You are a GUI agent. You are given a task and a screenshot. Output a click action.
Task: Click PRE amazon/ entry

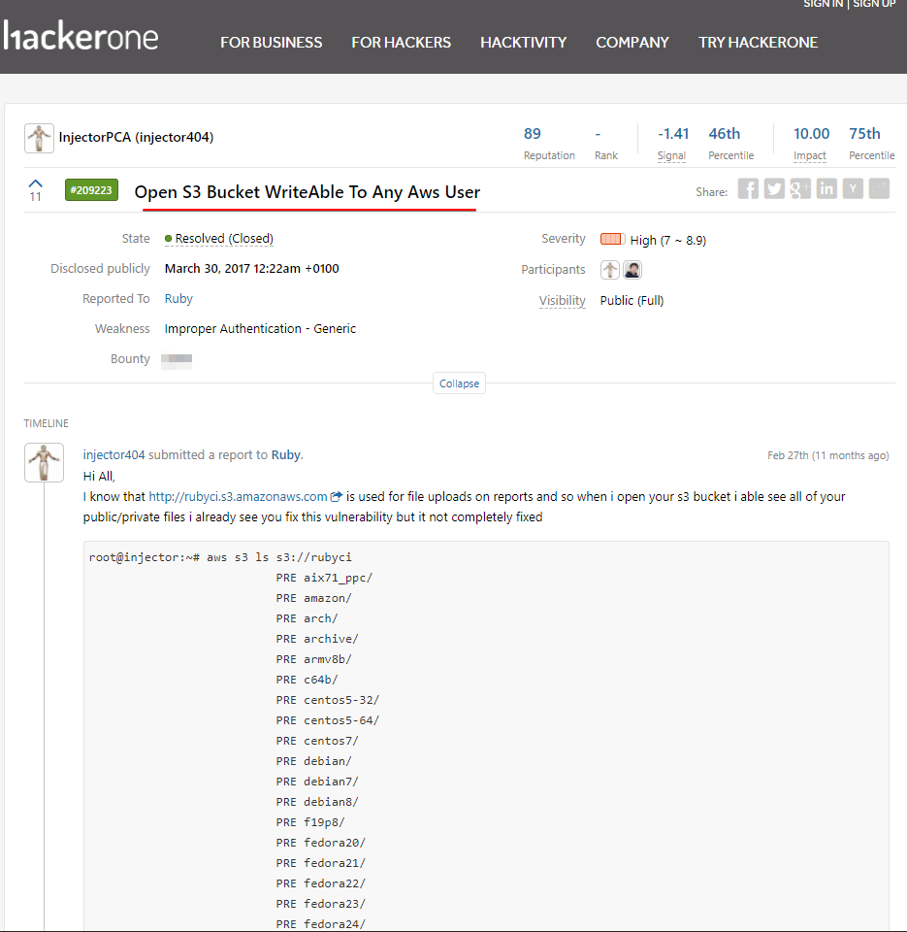click(313, 598)
